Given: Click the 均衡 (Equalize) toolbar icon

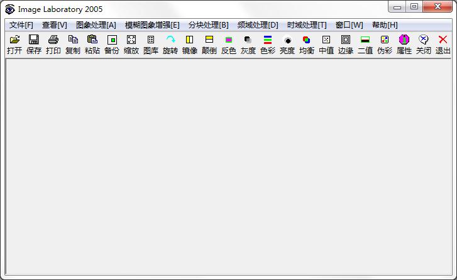Looking at the screenshot, I should 307,40.
